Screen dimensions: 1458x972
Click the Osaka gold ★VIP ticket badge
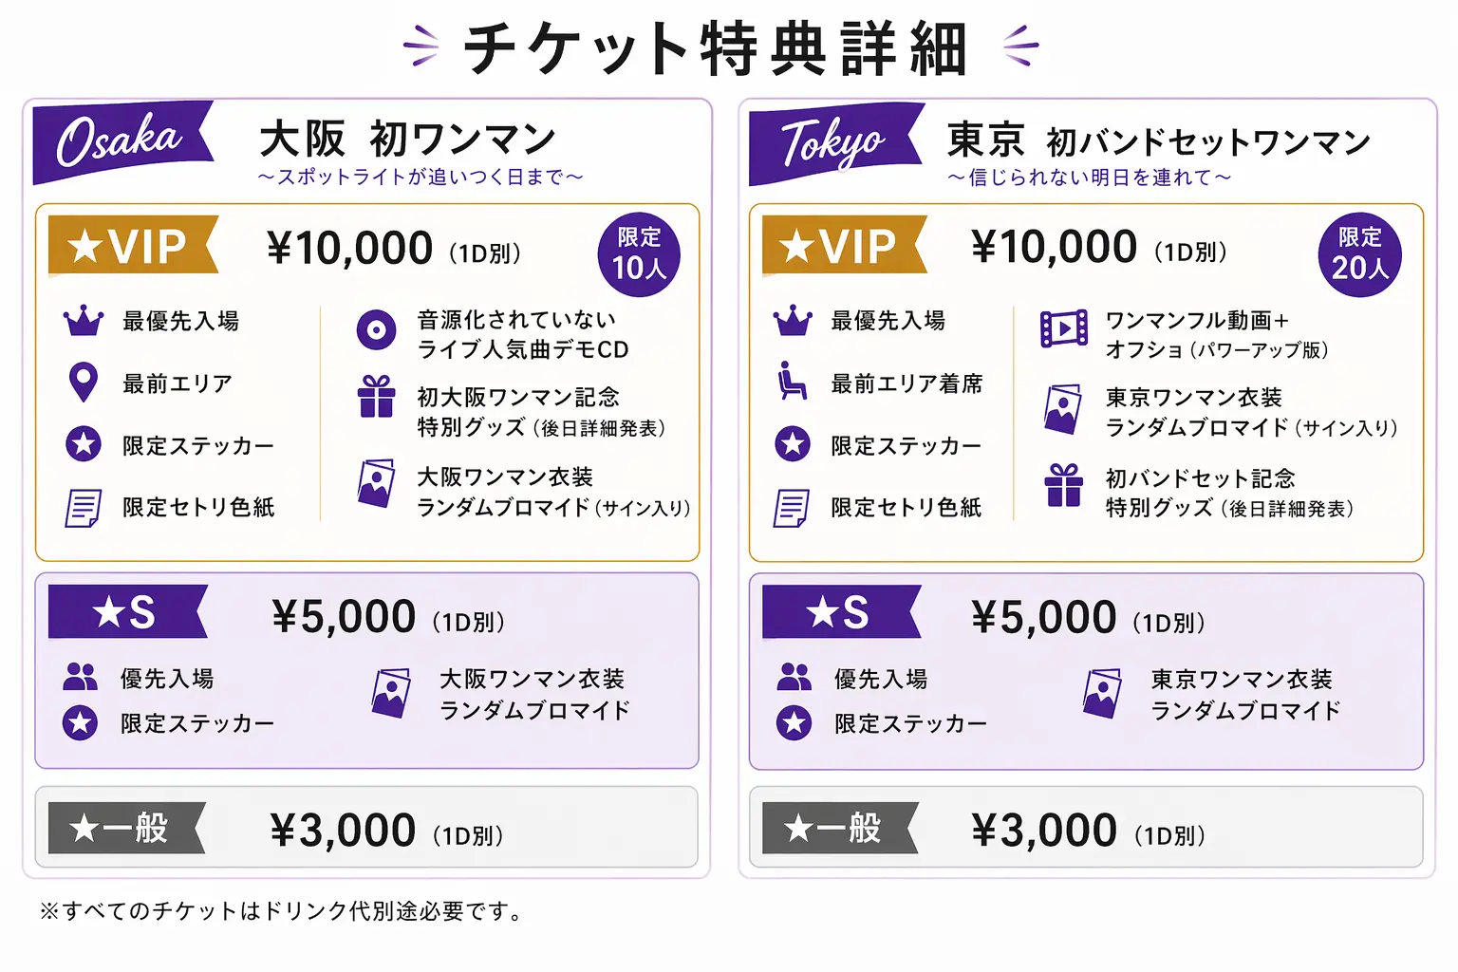coord(133,246)
